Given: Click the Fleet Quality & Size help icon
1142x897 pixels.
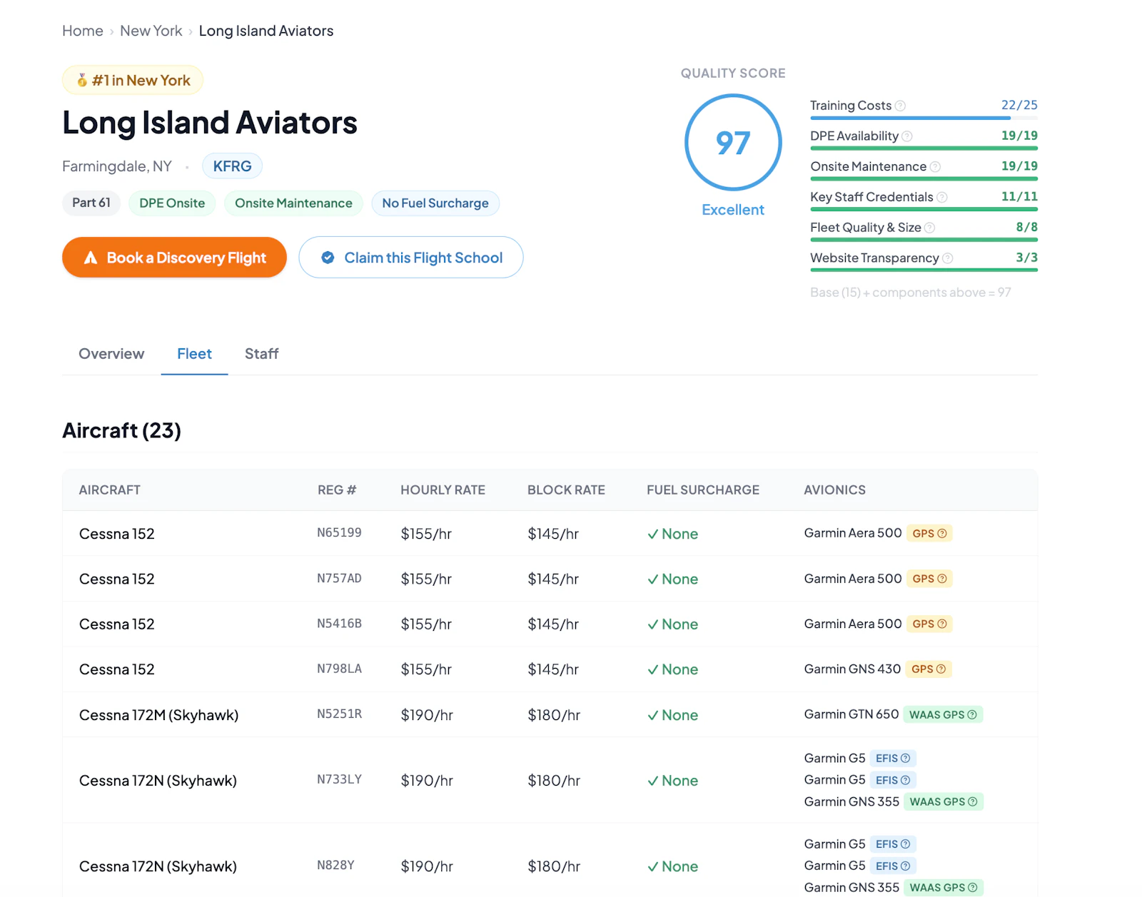Looking at the screenshot, I should click(x=929, y=228).
